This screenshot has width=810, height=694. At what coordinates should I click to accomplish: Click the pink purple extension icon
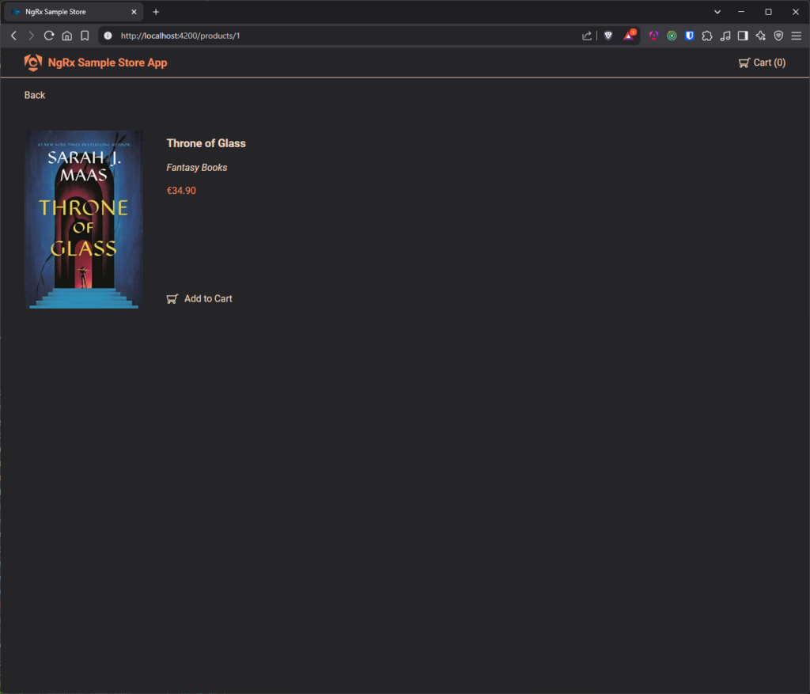click(x=654, y=36)
